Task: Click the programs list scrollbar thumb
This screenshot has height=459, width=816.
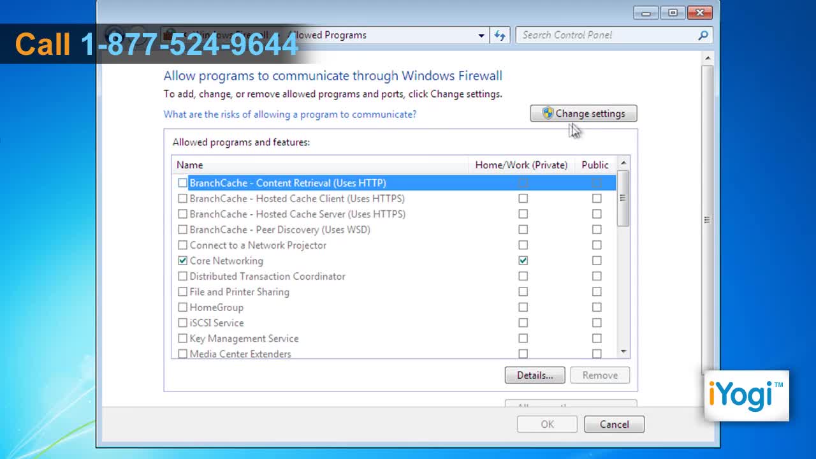Action: (623, 198)
